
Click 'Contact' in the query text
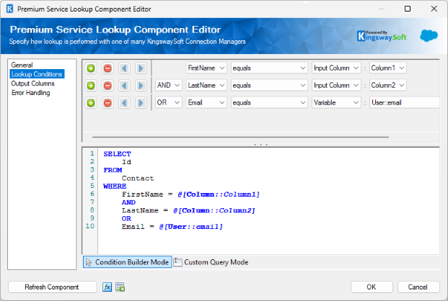138,179
